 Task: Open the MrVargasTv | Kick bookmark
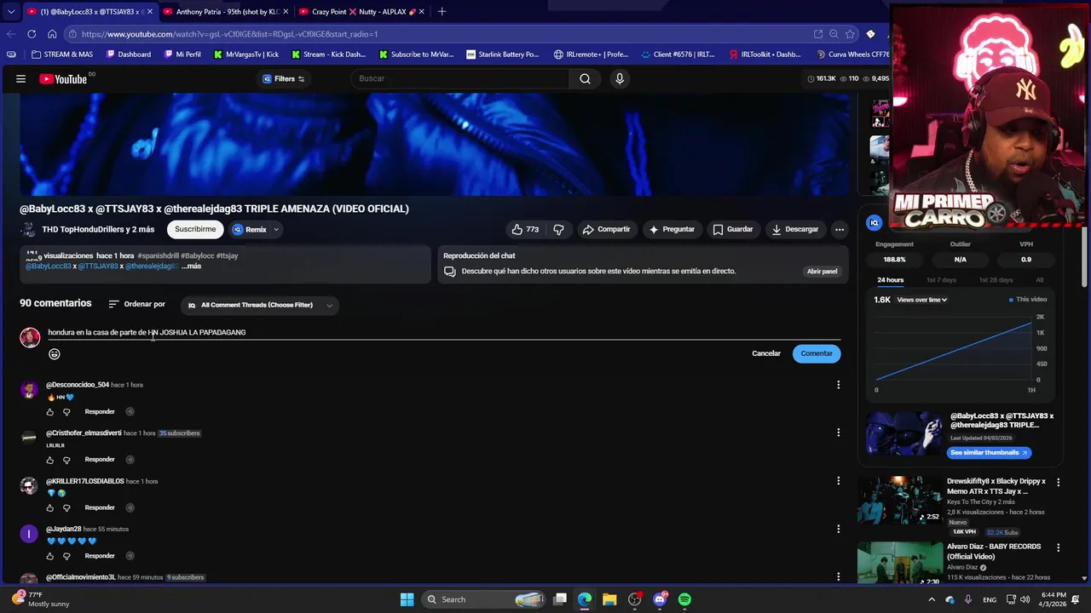click(245, 54)
